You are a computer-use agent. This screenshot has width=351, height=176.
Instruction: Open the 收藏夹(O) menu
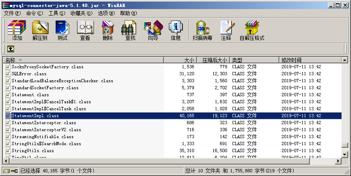tap(82, 14)
